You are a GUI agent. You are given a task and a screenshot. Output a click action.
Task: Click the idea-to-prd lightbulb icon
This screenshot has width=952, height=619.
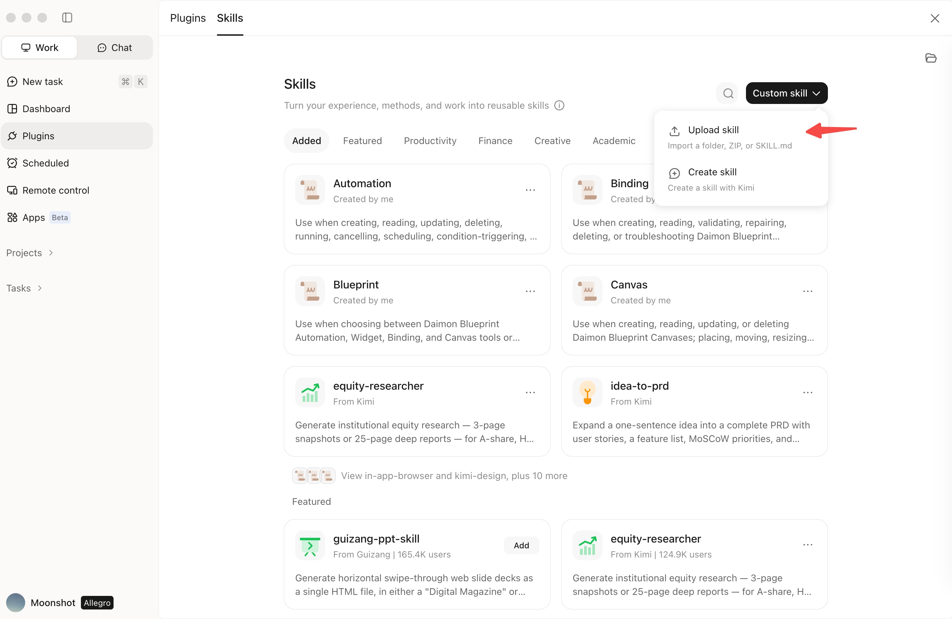tap(587, 392)
